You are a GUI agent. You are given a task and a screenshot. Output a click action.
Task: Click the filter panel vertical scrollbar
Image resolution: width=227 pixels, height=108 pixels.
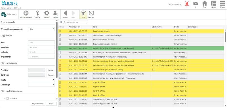tap(57, 50)
